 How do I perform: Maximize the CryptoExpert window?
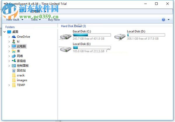point(156,4)
